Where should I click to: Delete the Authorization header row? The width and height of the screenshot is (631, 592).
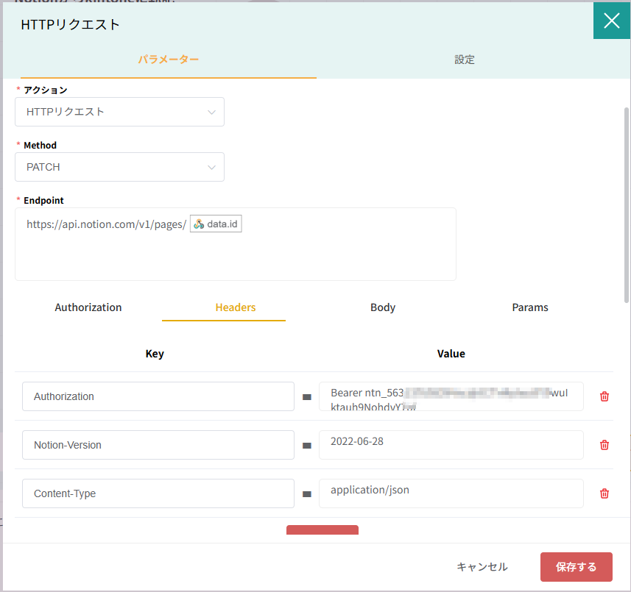click(x=604, y=396)
